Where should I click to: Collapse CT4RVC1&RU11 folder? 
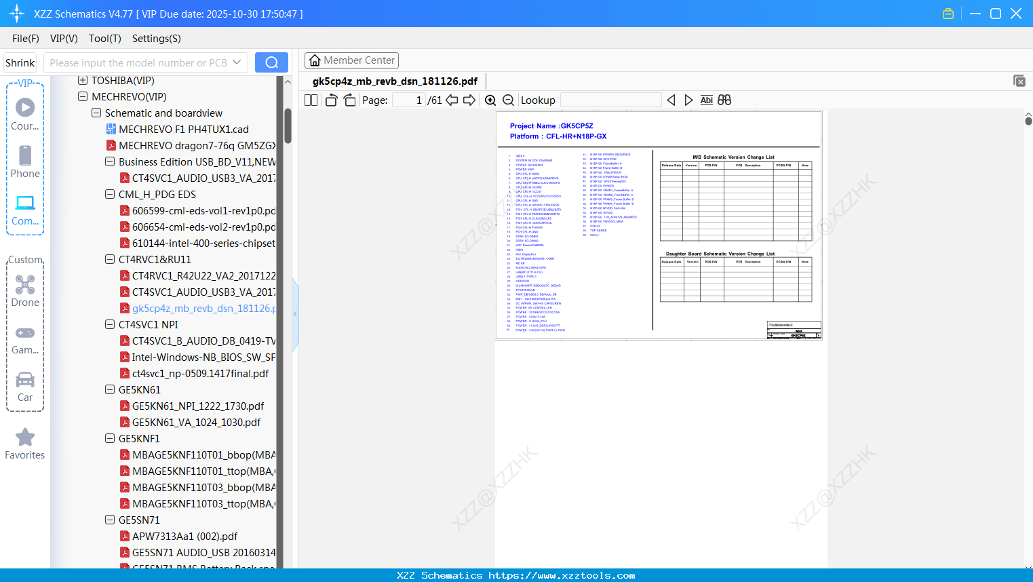110,260
